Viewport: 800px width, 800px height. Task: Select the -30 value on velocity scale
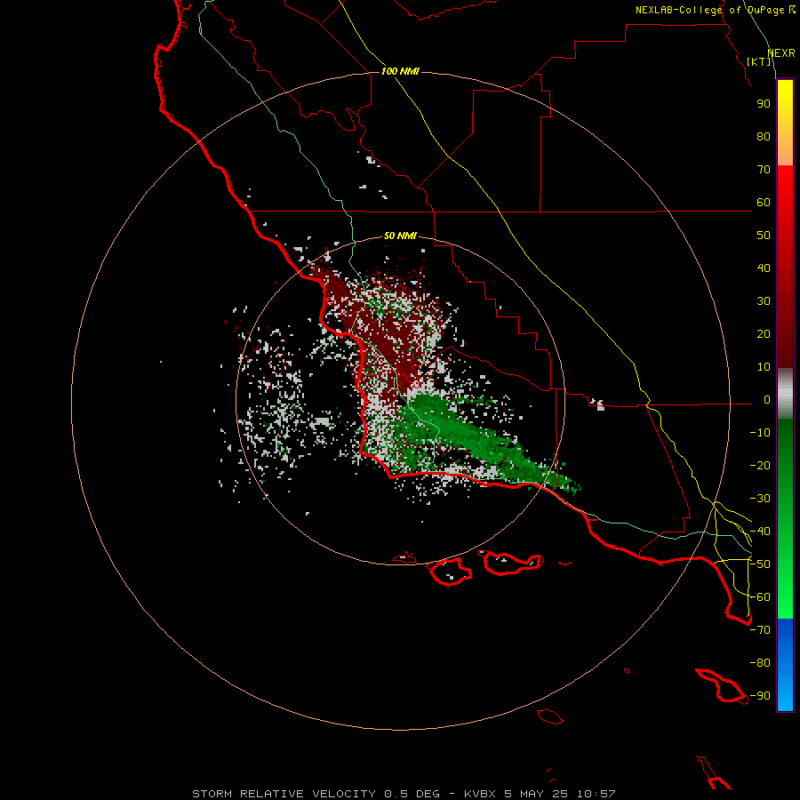760,499
